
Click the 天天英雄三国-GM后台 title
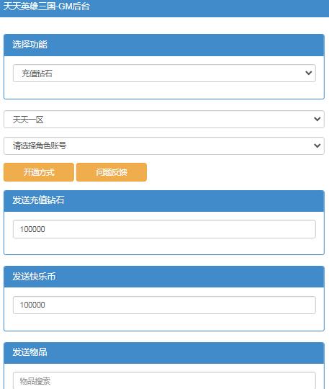coord(46,6)
